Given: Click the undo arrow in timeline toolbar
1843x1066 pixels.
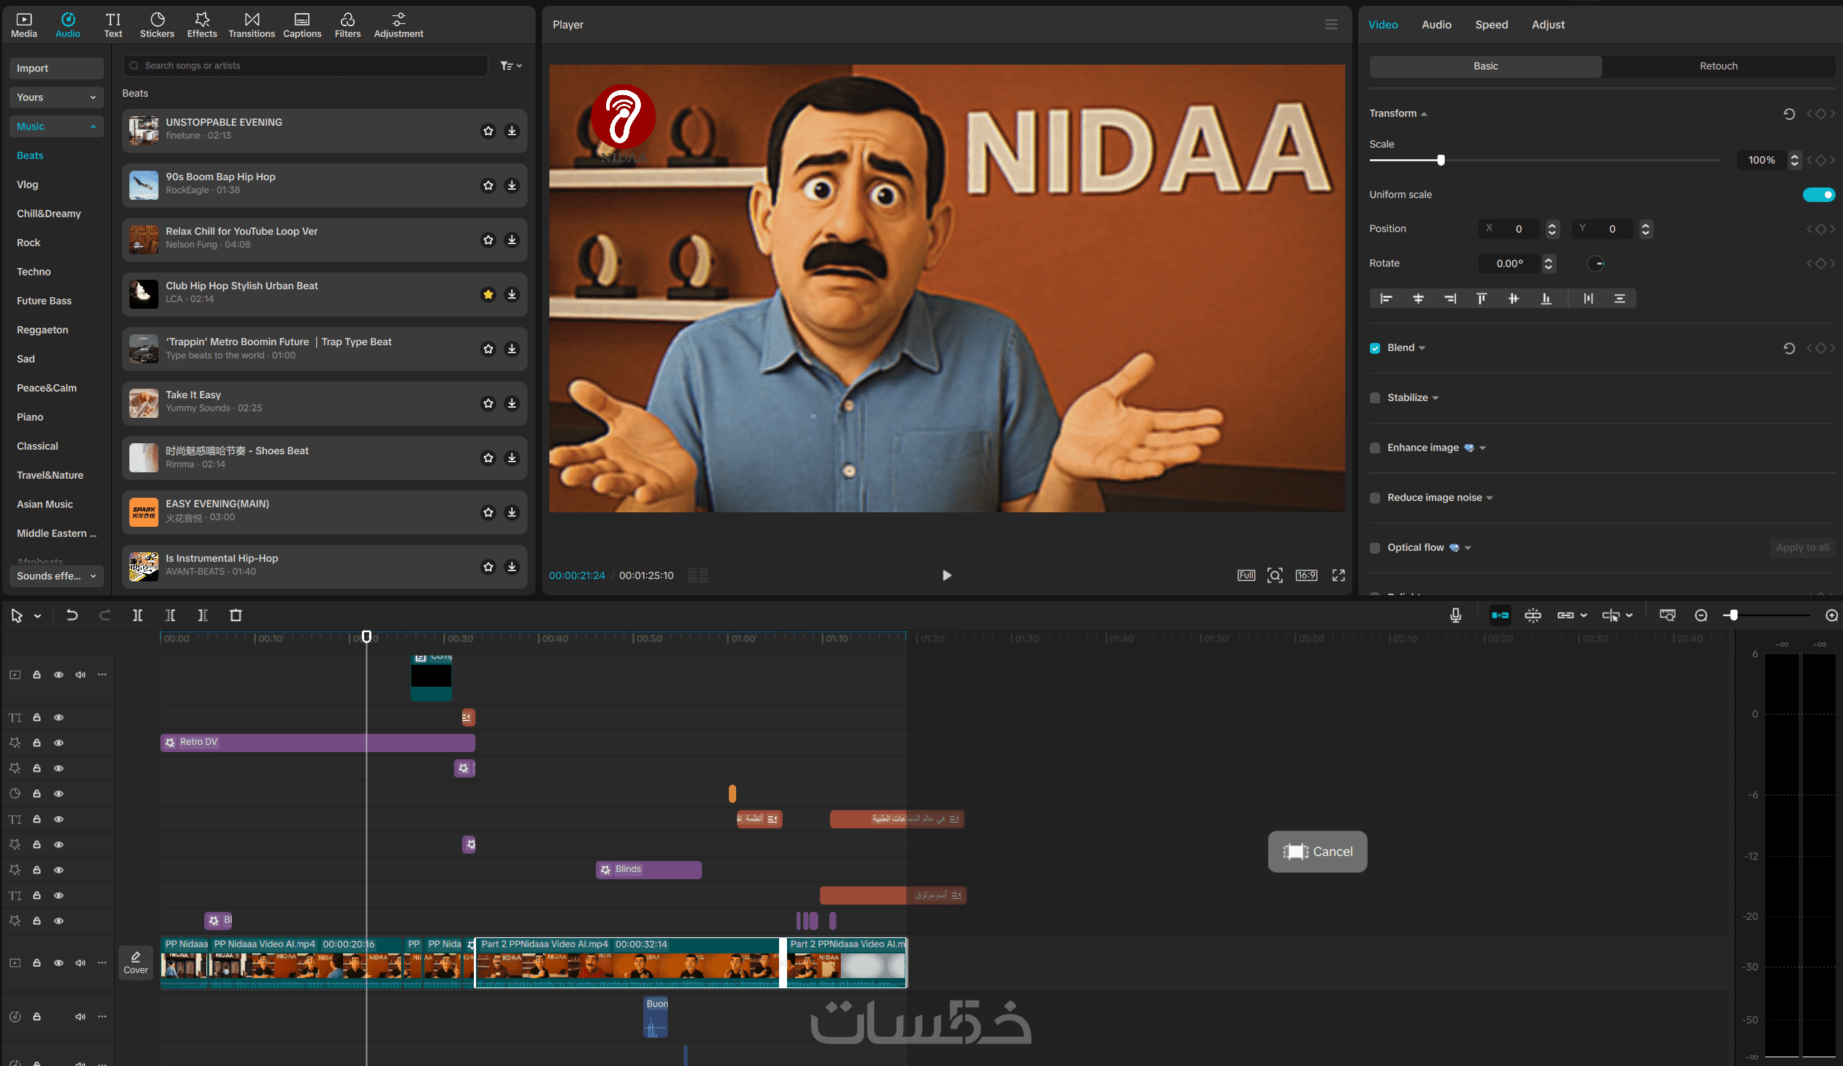Looking at the screenshot, I should [72, 615].
